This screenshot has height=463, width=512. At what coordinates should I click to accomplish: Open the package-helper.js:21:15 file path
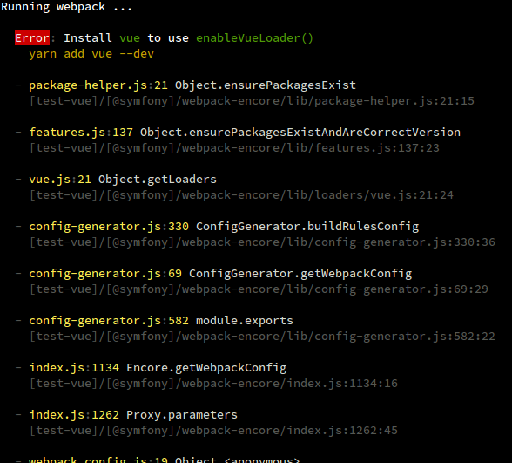[252, 101]
